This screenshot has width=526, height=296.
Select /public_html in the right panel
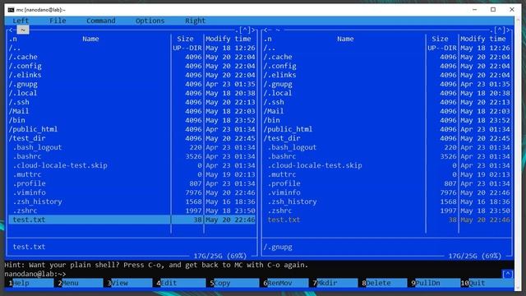tap(387, 129)
